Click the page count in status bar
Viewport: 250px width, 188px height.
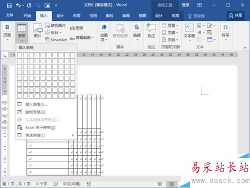point(16,184)
